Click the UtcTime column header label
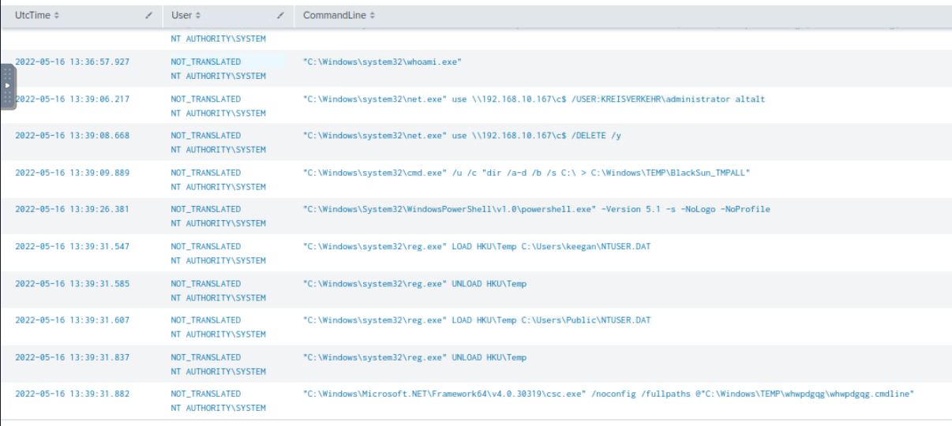Viewport: 952px width, 426px height. click(x=32, y=16)
